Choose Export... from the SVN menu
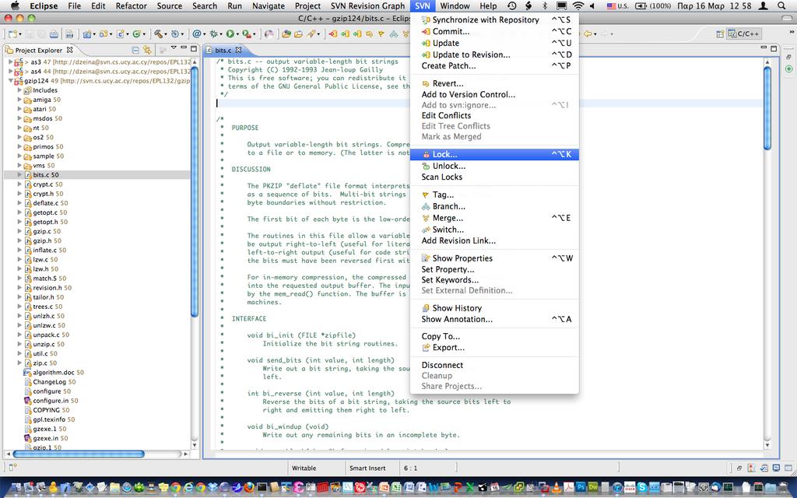The height and width of the screenshot is (498, 797). (x=494, y=348)
